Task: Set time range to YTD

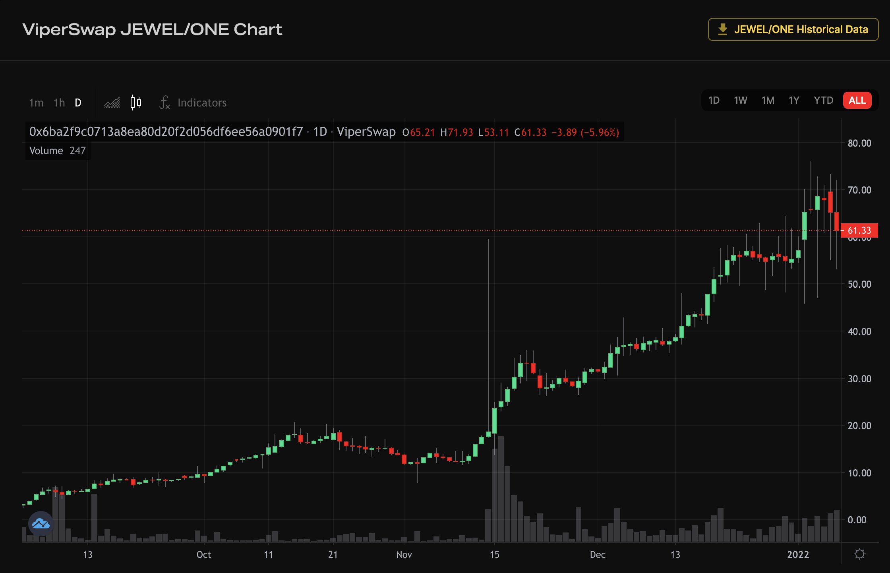Action: [x=823, y=100]
